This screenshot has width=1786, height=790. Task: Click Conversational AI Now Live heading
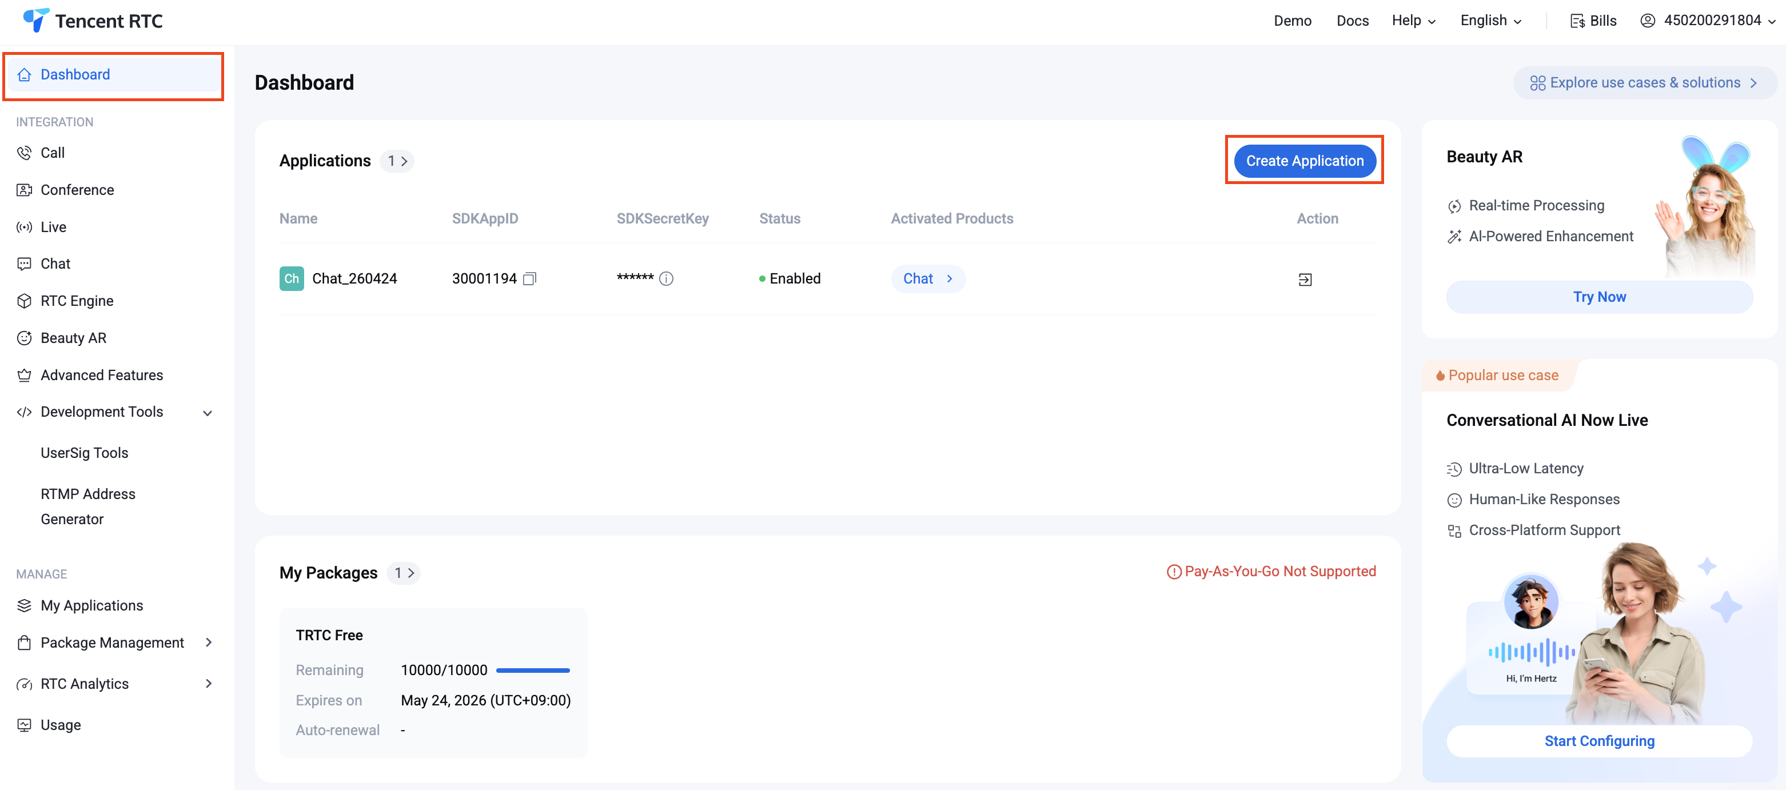click(1547, 421)
